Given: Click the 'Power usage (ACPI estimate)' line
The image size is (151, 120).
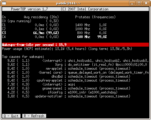Looking at the screenshot, I should (67, 49).
